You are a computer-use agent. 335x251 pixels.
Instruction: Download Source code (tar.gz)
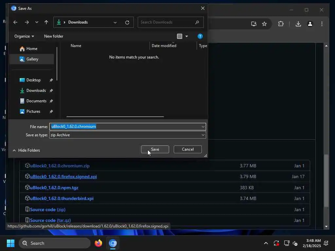click(x=50, y=220)
